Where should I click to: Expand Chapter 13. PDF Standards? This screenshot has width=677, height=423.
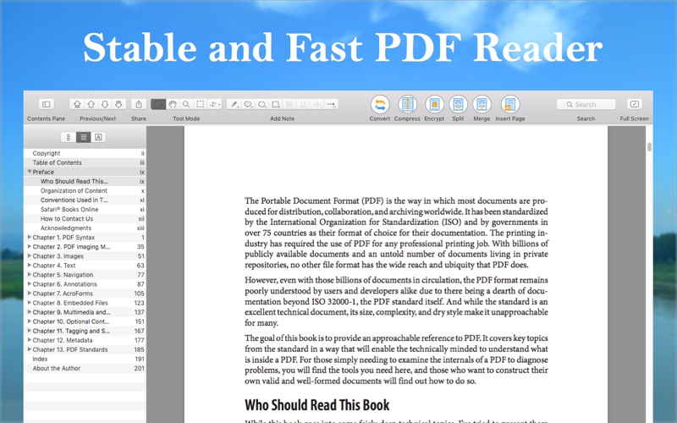(x=30, y=349)
